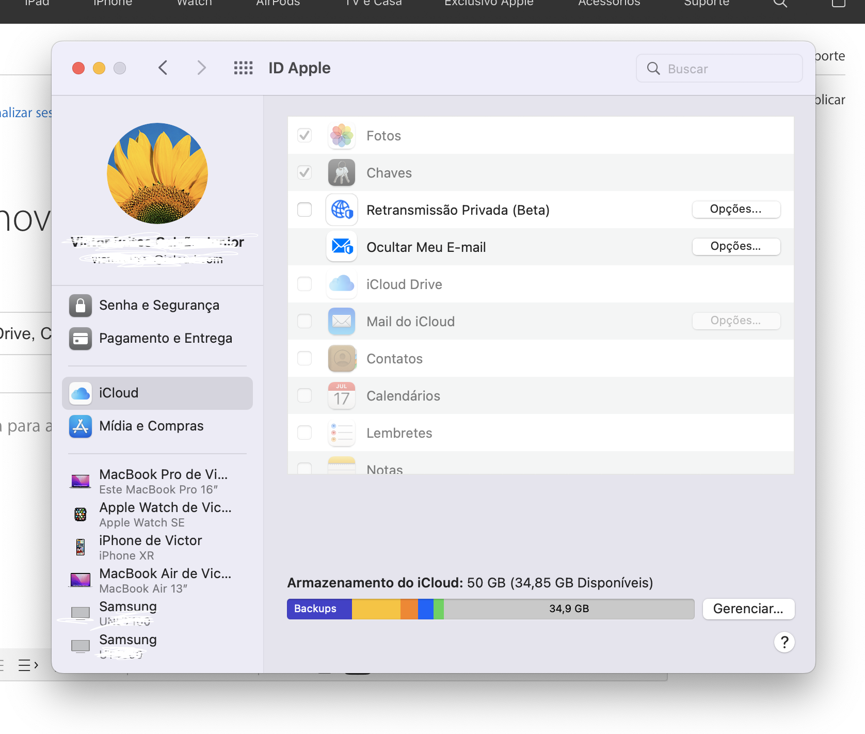This screenshot has height=734, width=865.
Task: Open Opções for Retransmissão Privada
Action: (735, 209)
